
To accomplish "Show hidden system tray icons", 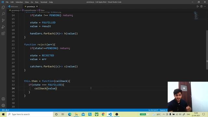I will click(x=164, y=114).
